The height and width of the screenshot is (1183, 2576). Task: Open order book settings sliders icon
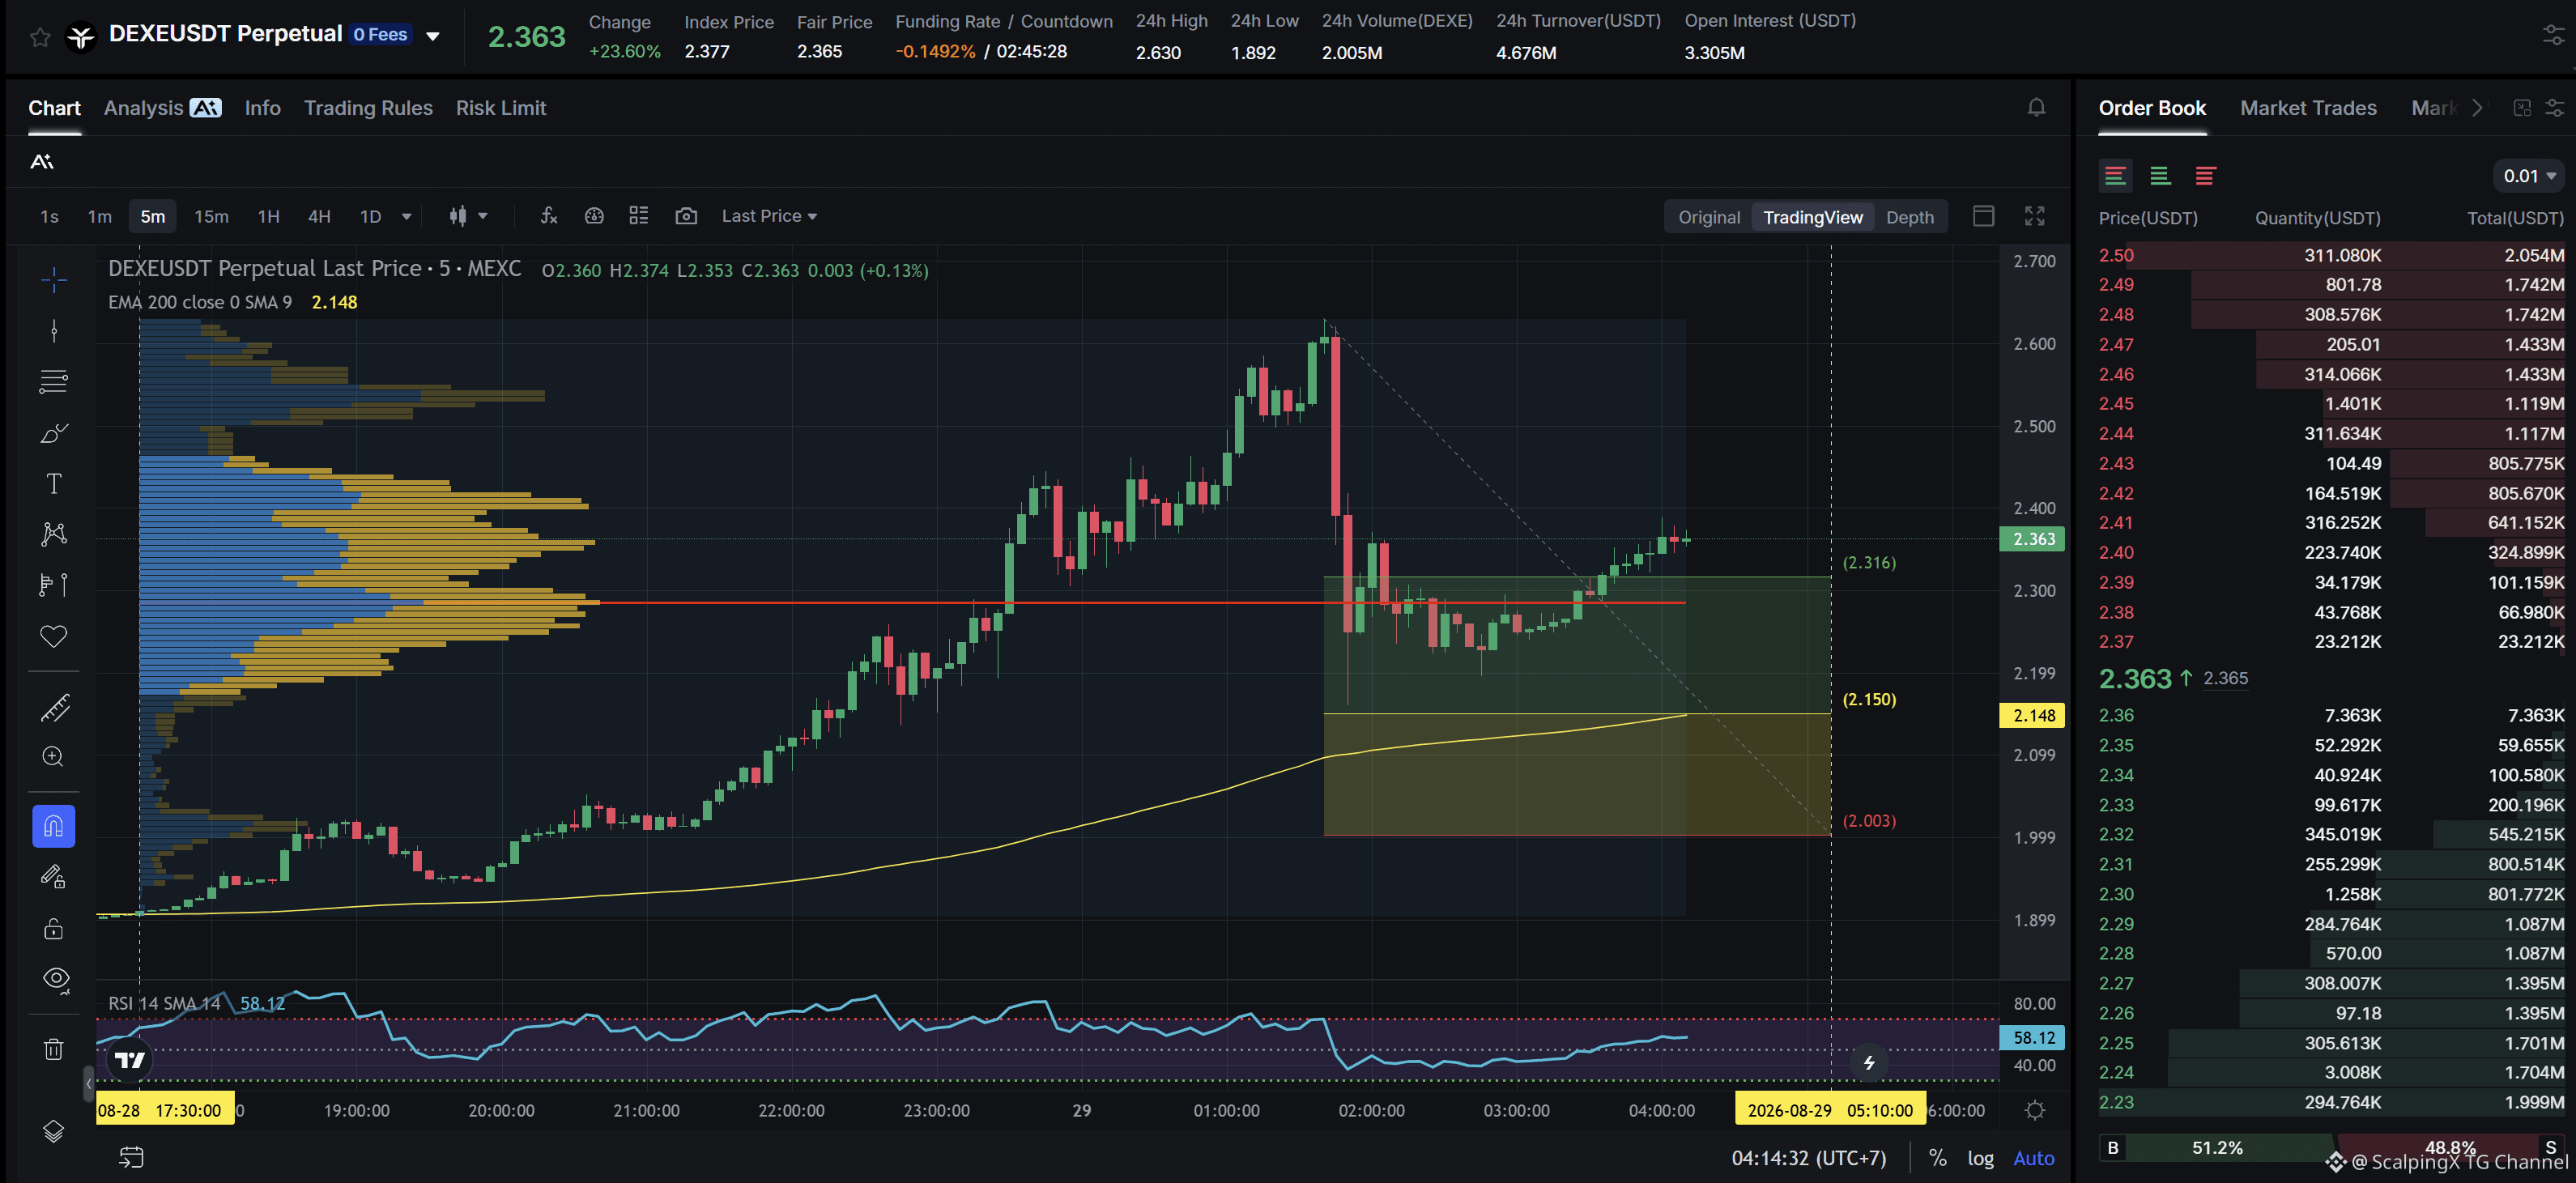tap(2555, 108)
